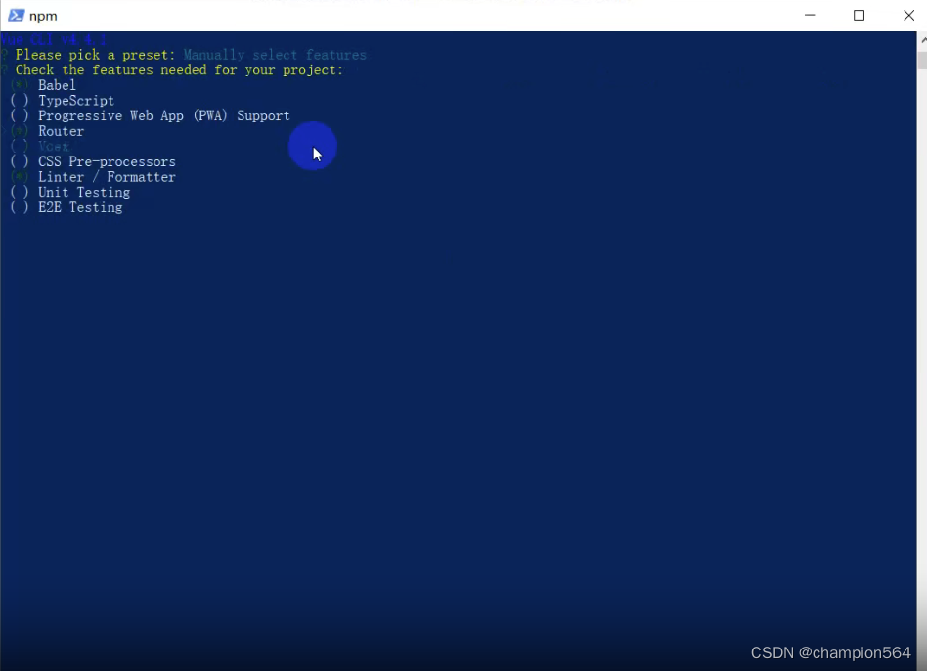Click the 'Babel' option text

click(57, 85)
